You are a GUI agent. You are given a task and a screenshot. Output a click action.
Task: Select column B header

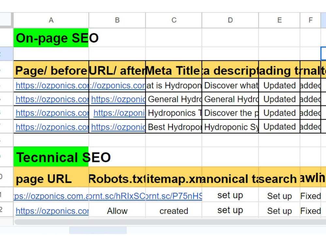(x=117, y=20)
